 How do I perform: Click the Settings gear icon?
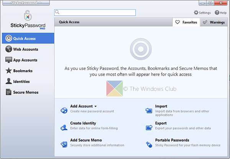tap(196, 13)
